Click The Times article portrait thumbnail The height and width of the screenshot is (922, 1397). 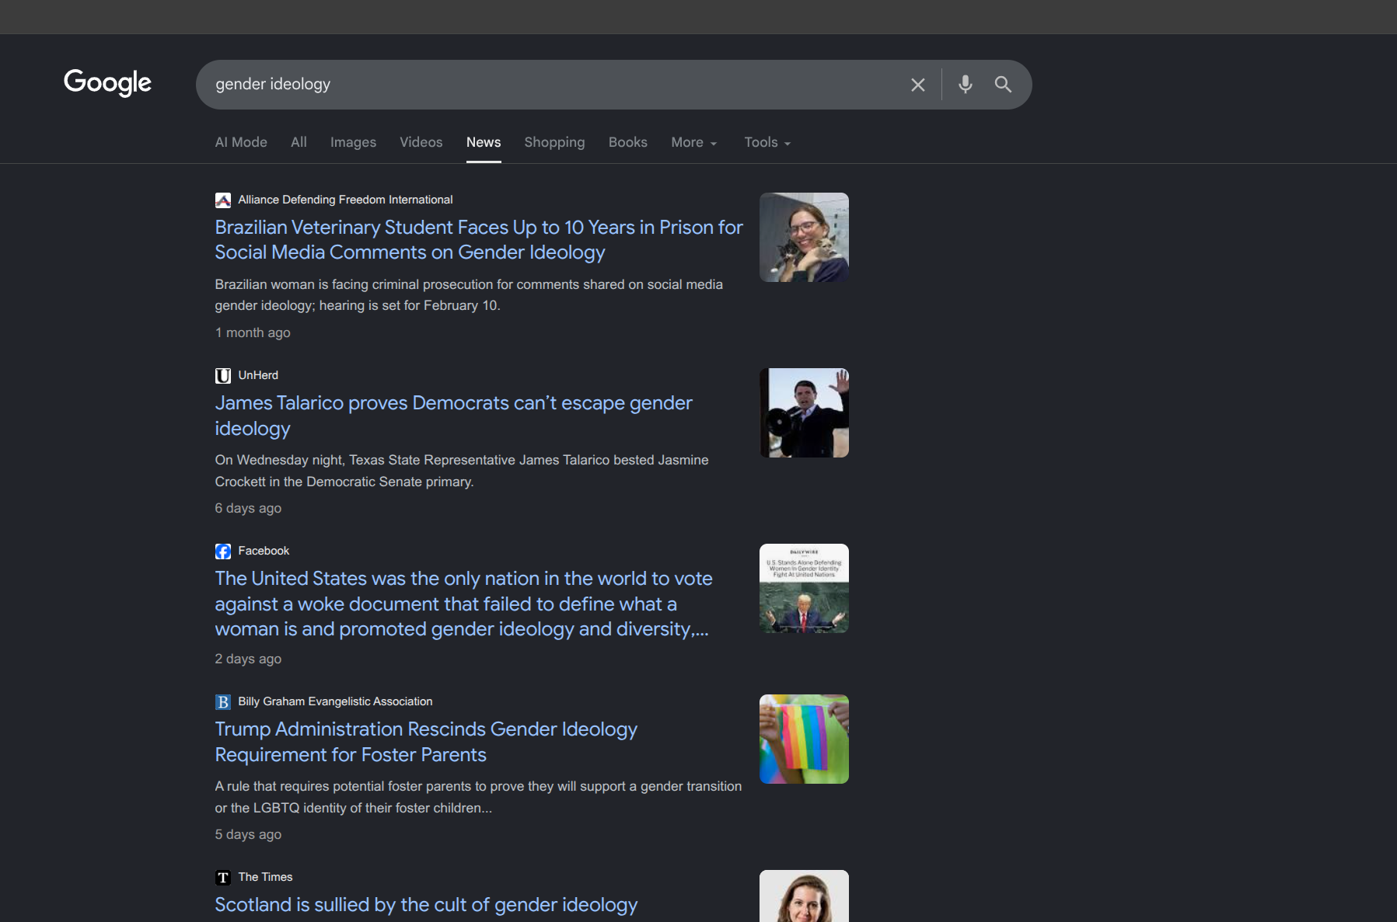coord(804,896)
